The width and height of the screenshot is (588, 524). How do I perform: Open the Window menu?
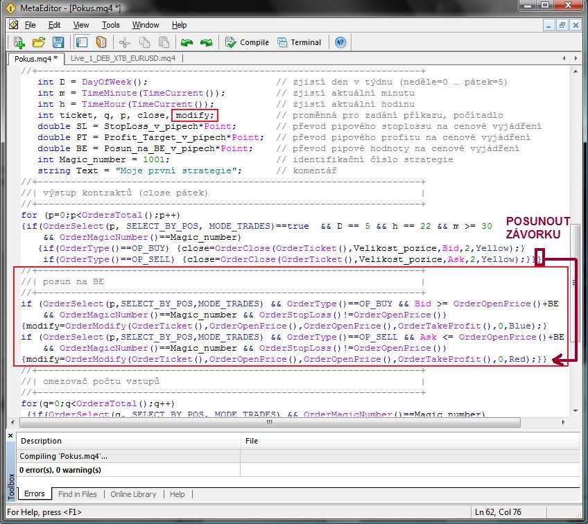[x=146, y=25]
